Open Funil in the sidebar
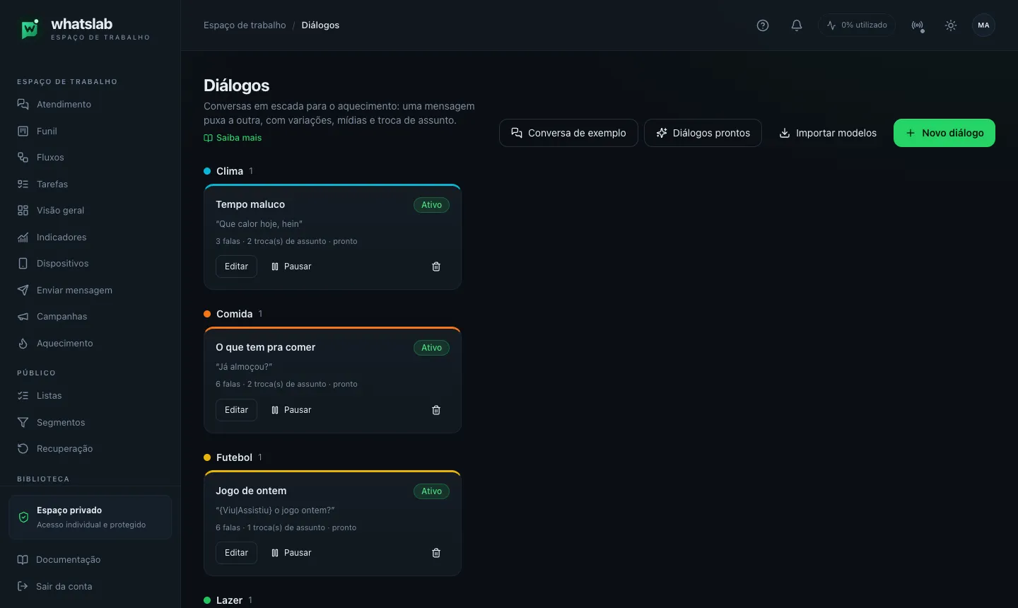This screenshot has height=608, width=1018. tap(90, 131)
